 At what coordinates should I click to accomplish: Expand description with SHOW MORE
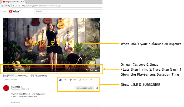pos(16,102)
